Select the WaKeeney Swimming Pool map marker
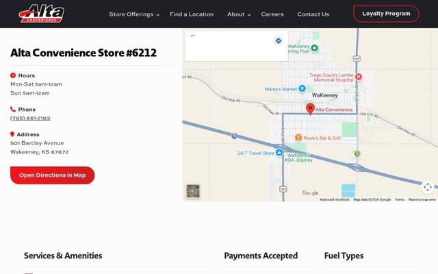Viewport: 438px width, 274px height. pos(315,48)
